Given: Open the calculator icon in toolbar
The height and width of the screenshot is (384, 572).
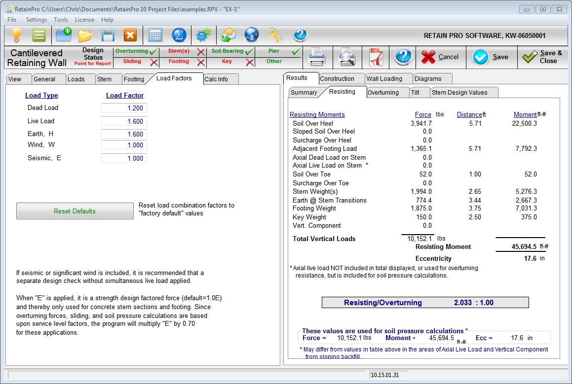Looking at the screenshot, I should [155, 35].
